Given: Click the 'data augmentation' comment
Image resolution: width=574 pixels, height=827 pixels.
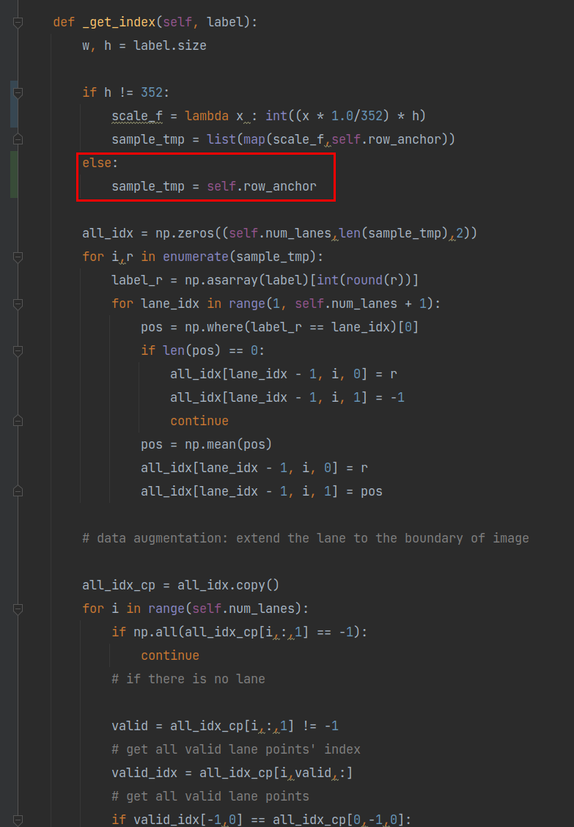Looking at the screenshot, I should click(306, 538).
